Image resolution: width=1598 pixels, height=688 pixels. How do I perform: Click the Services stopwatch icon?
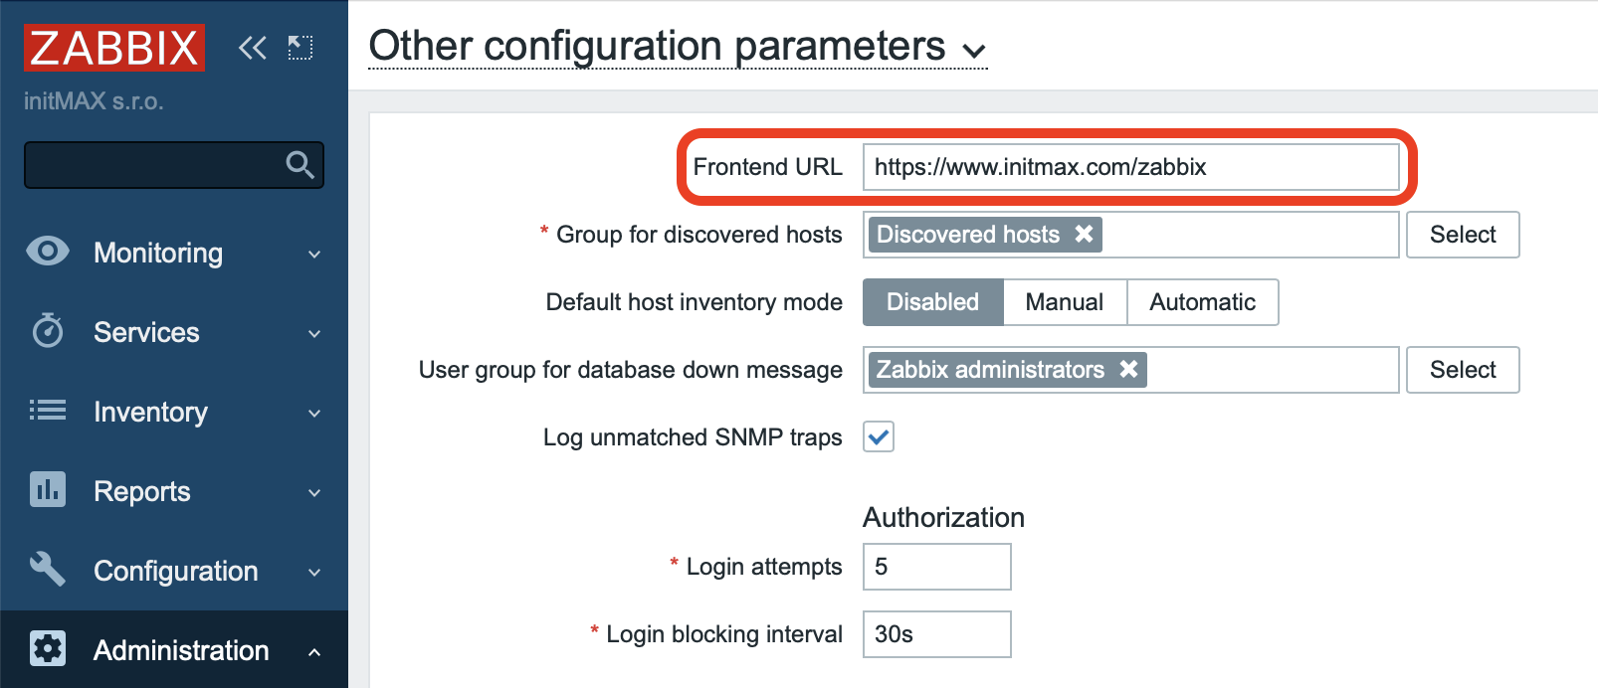(48, 330)
